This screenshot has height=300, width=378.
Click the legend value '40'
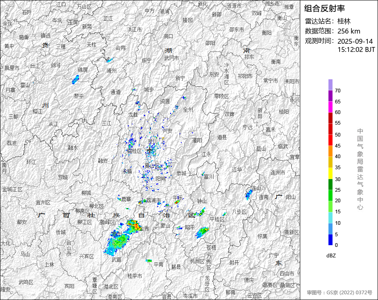coord(337,157)
